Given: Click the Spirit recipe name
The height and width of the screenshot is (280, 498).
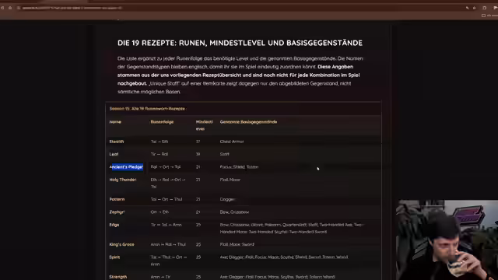Looking at the screenshot, I should pos(114,257).
